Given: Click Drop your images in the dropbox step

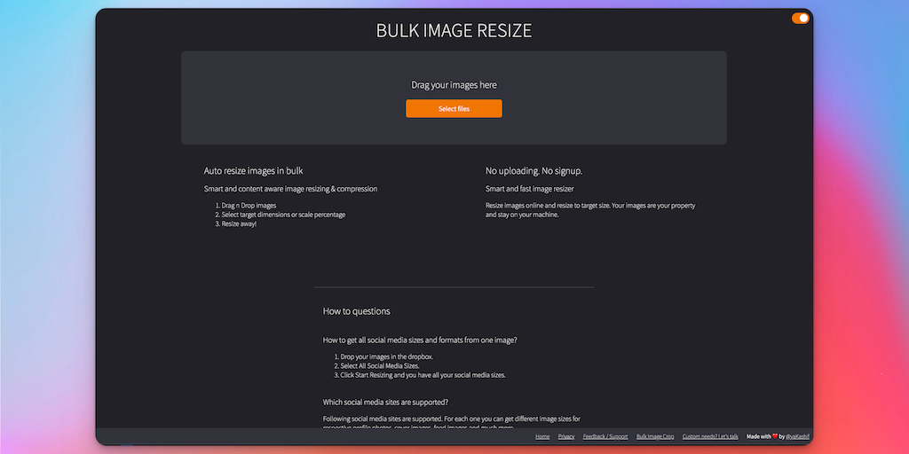Looking at the screenshot, I should point(387,356).
